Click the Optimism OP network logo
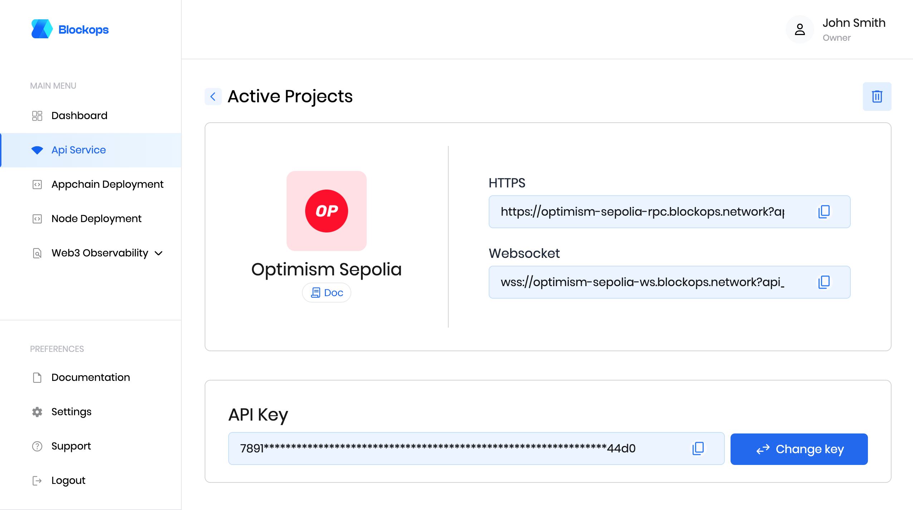The image size is (913, 510). 326,211
